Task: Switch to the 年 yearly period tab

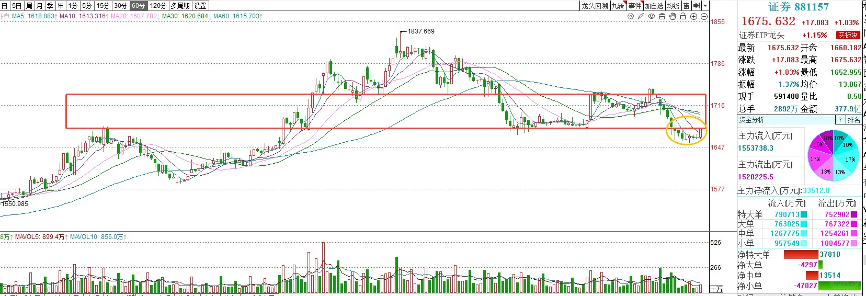Action: pyautogui.click(x=61, y=6)
